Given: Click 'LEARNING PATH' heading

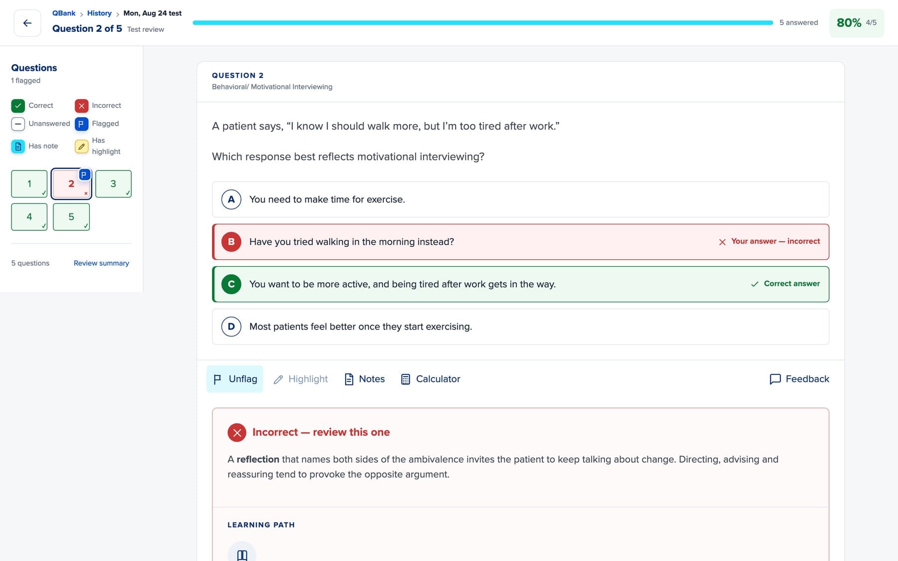Looking at the screenshot, I should 261,525.
